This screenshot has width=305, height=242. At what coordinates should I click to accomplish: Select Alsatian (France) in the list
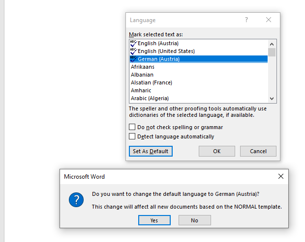(x=199, y=82)
